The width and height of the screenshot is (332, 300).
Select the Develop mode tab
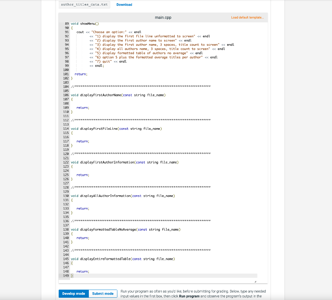click(x=74, y=294)
